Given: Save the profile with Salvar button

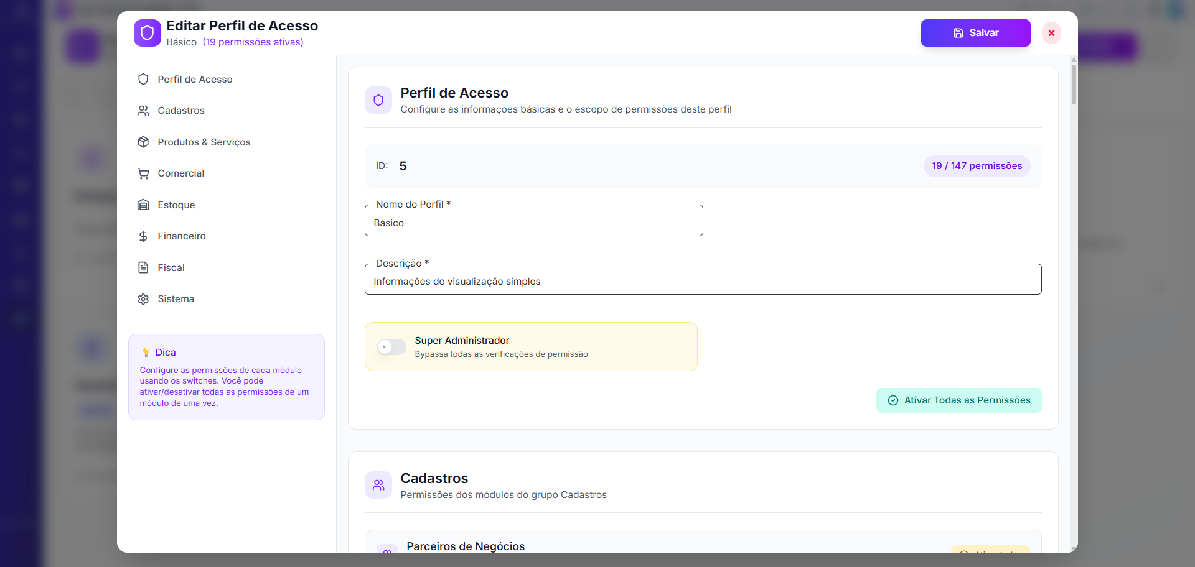Looking at the screenshot, I should pos(975,33).
